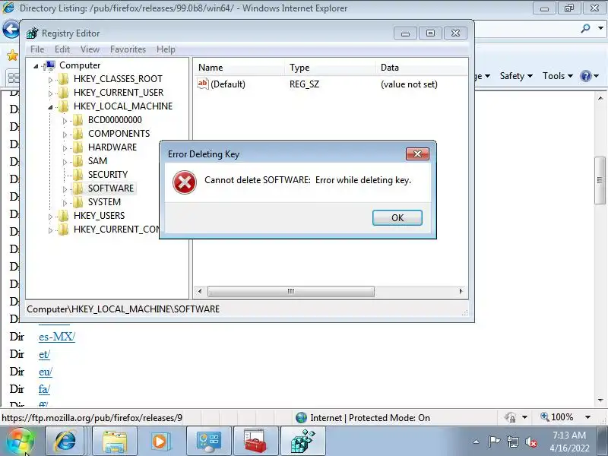Image resolution: width=608 pixels, height=456 pixels.
Task: Select the HKEY_CURRENT_USER folder icon
Action: pos(64,93)
